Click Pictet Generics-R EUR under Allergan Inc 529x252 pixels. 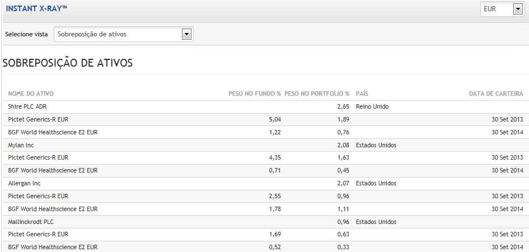[38, 196]
